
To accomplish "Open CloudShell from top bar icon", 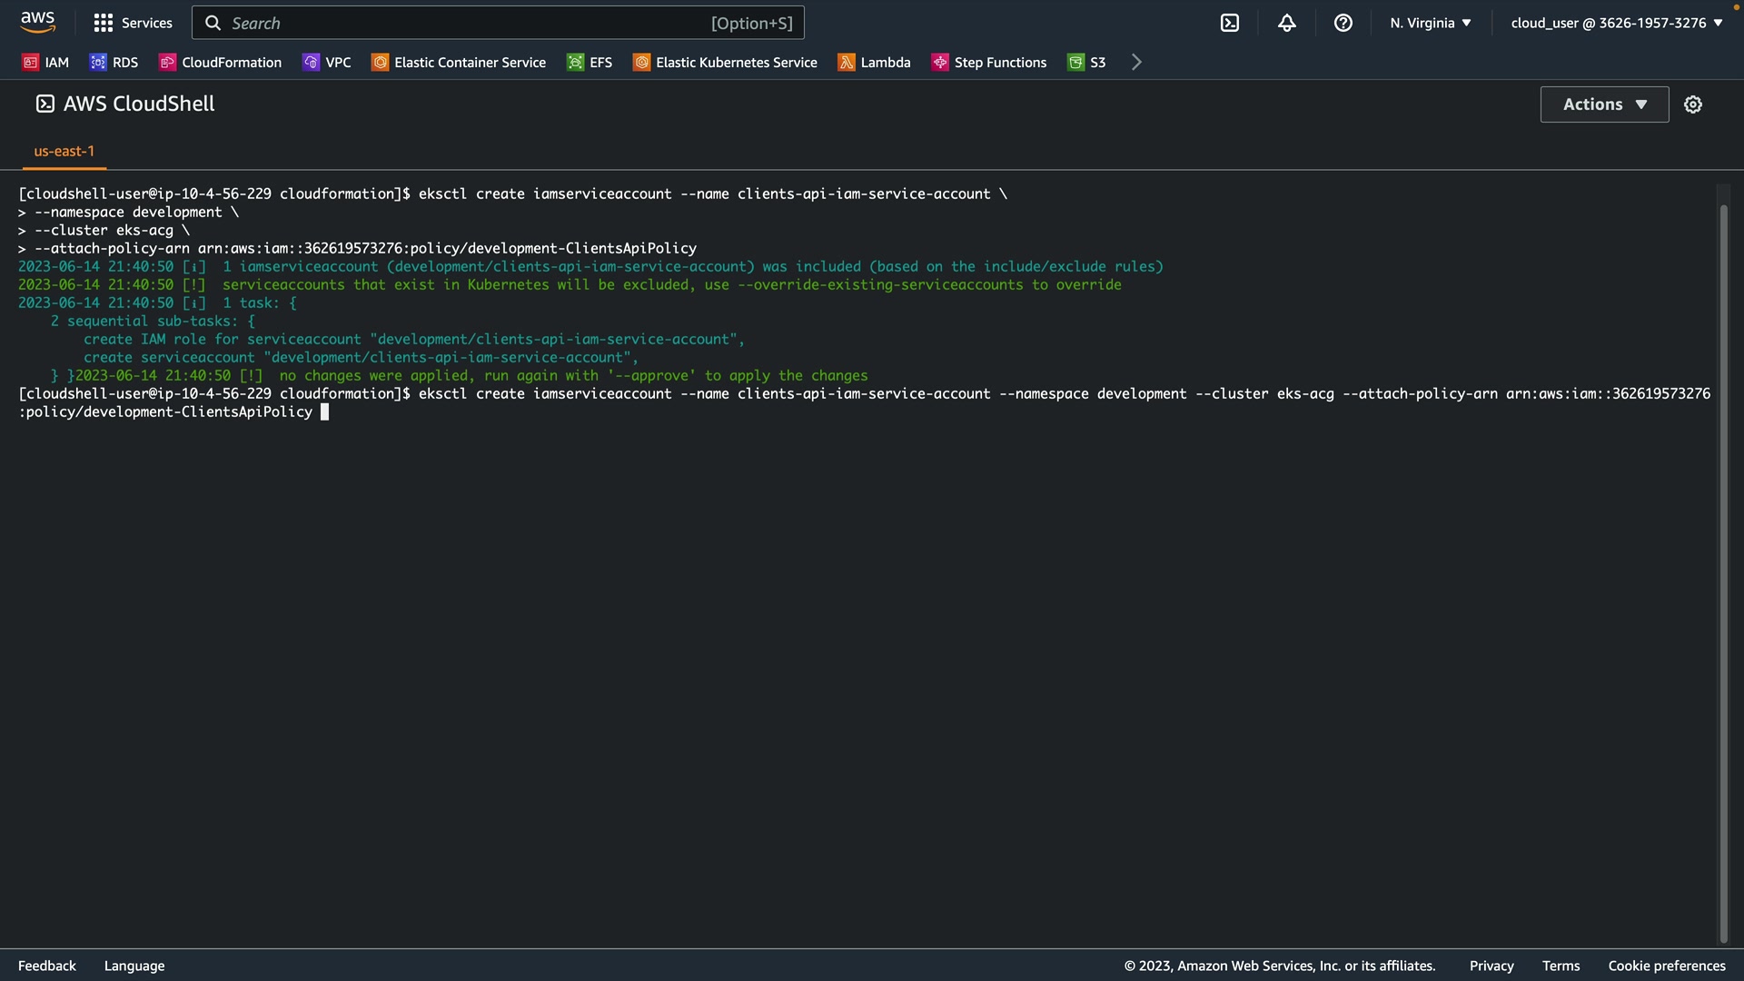I will (x=1229, y=23).
